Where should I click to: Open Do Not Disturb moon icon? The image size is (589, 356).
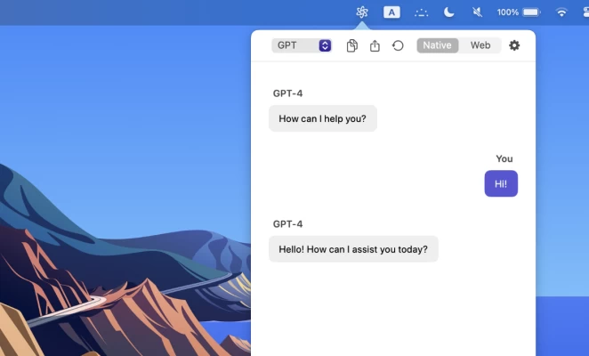449,12
